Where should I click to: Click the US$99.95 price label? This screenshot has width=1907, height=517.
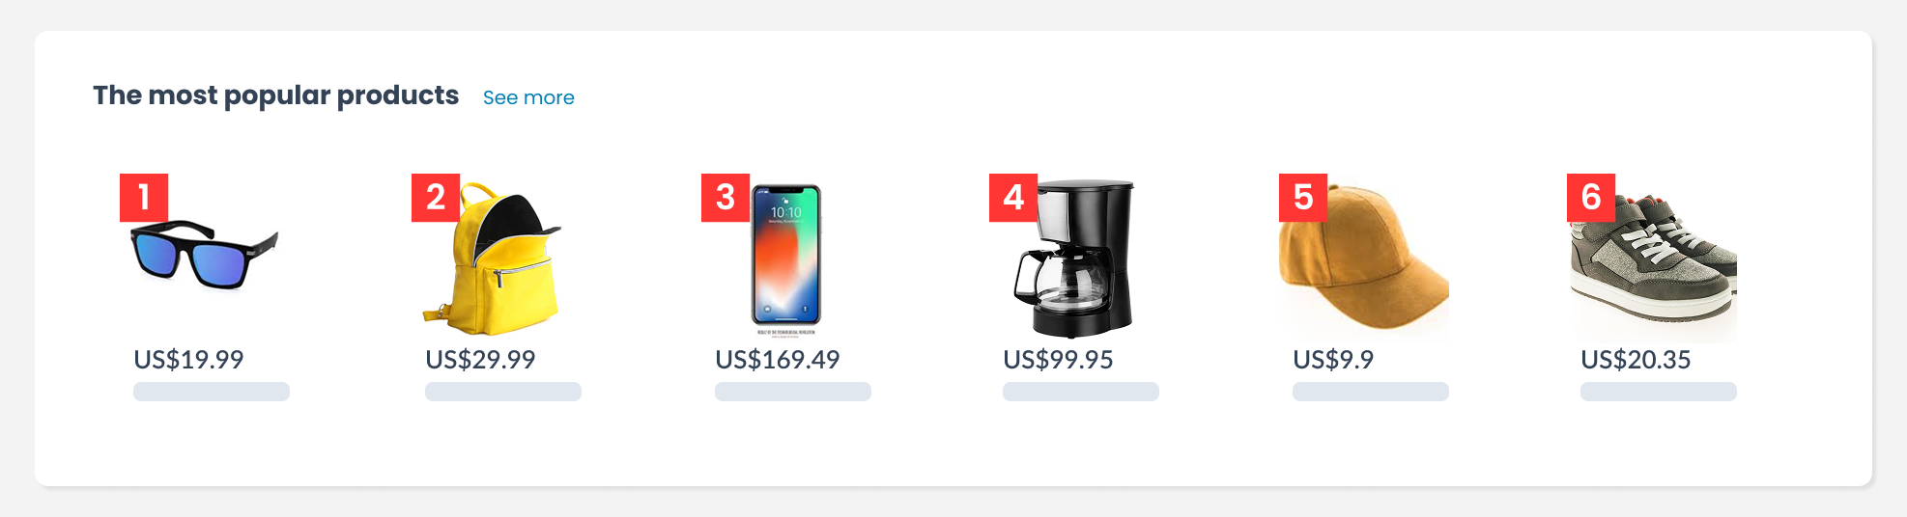[1058, 360]
